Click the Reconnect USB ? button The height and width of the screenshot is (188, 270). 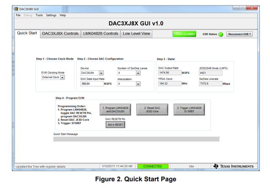(240, 34)
